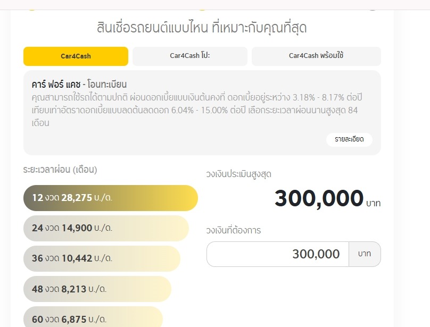Click the วงเงินประเมินสูงสุด label
The height and width of the screenshot is (327, 430).
(242, 174)
